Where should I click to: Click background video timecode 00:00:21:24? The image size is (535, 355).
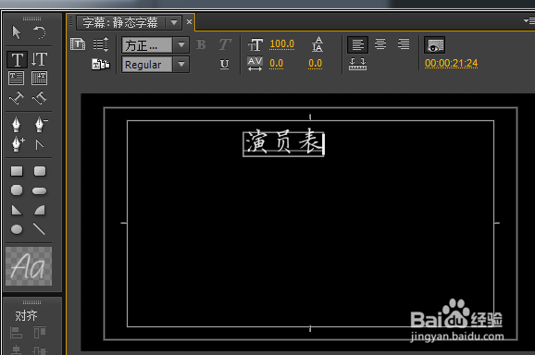point(451,64)
